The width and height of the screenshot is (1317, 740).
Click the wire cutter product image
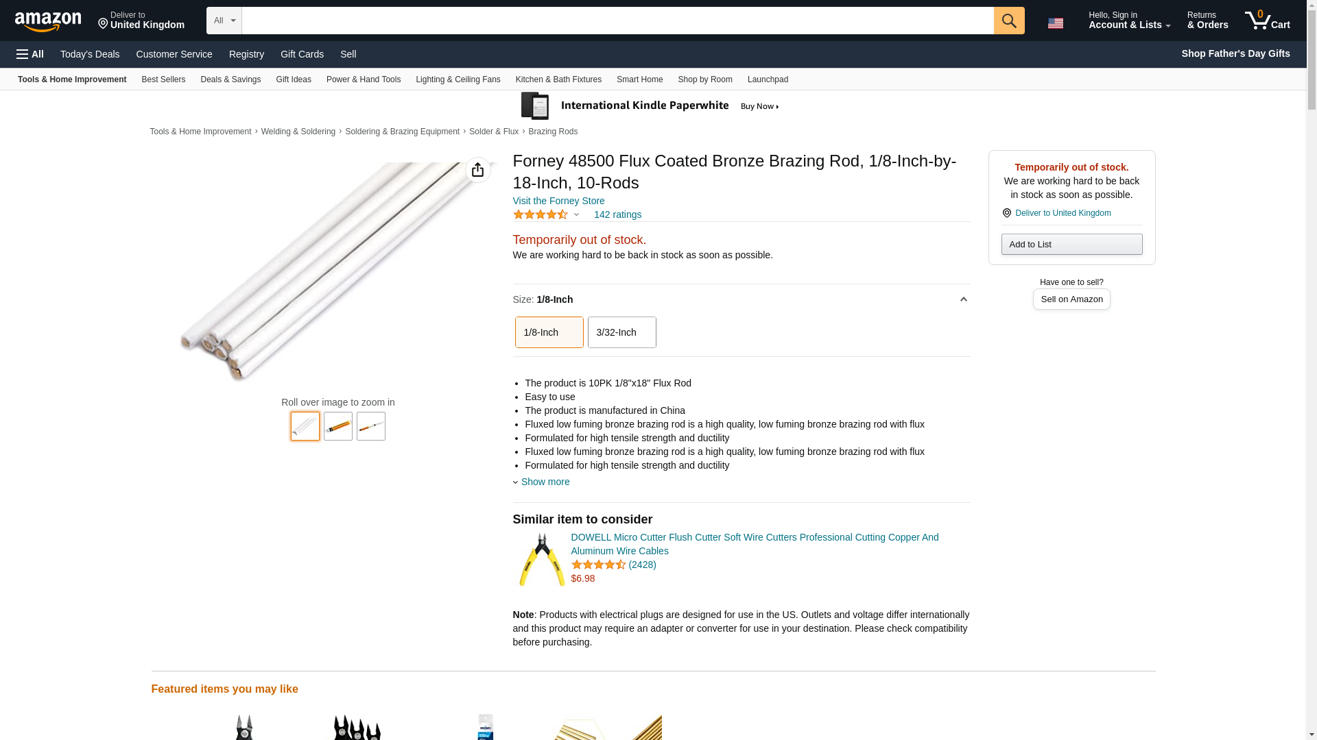tap(541, 559)
